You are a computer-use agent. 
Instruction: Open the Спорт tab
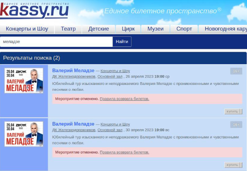(184, 29)
